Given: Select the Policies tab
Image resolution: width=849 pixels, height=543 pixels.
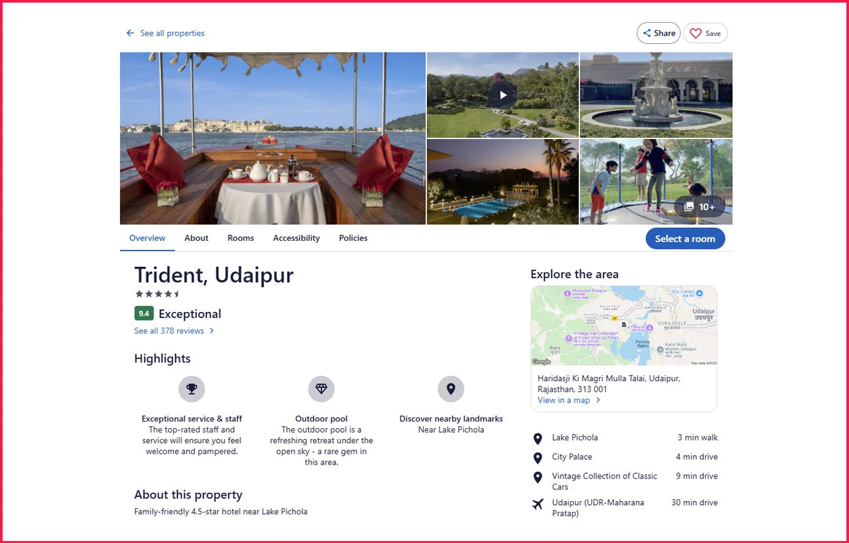Looking at the screenshot, I should point(353,238).
